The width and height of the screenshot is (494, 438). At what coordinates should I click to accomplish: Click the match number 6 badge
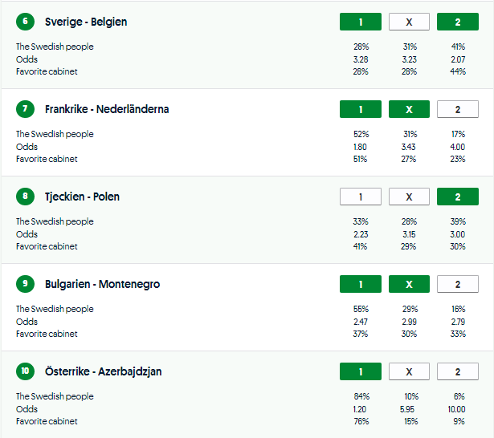25,22
